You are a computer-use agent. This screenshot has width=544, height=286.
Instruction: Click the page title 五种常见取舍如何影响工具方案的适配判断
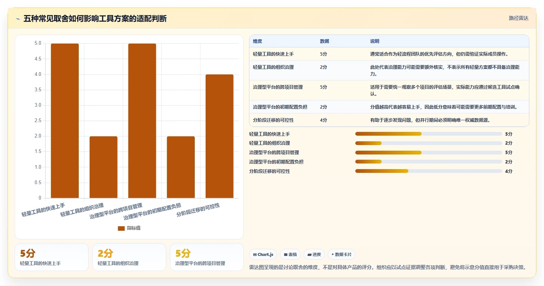tap(95, 18)
